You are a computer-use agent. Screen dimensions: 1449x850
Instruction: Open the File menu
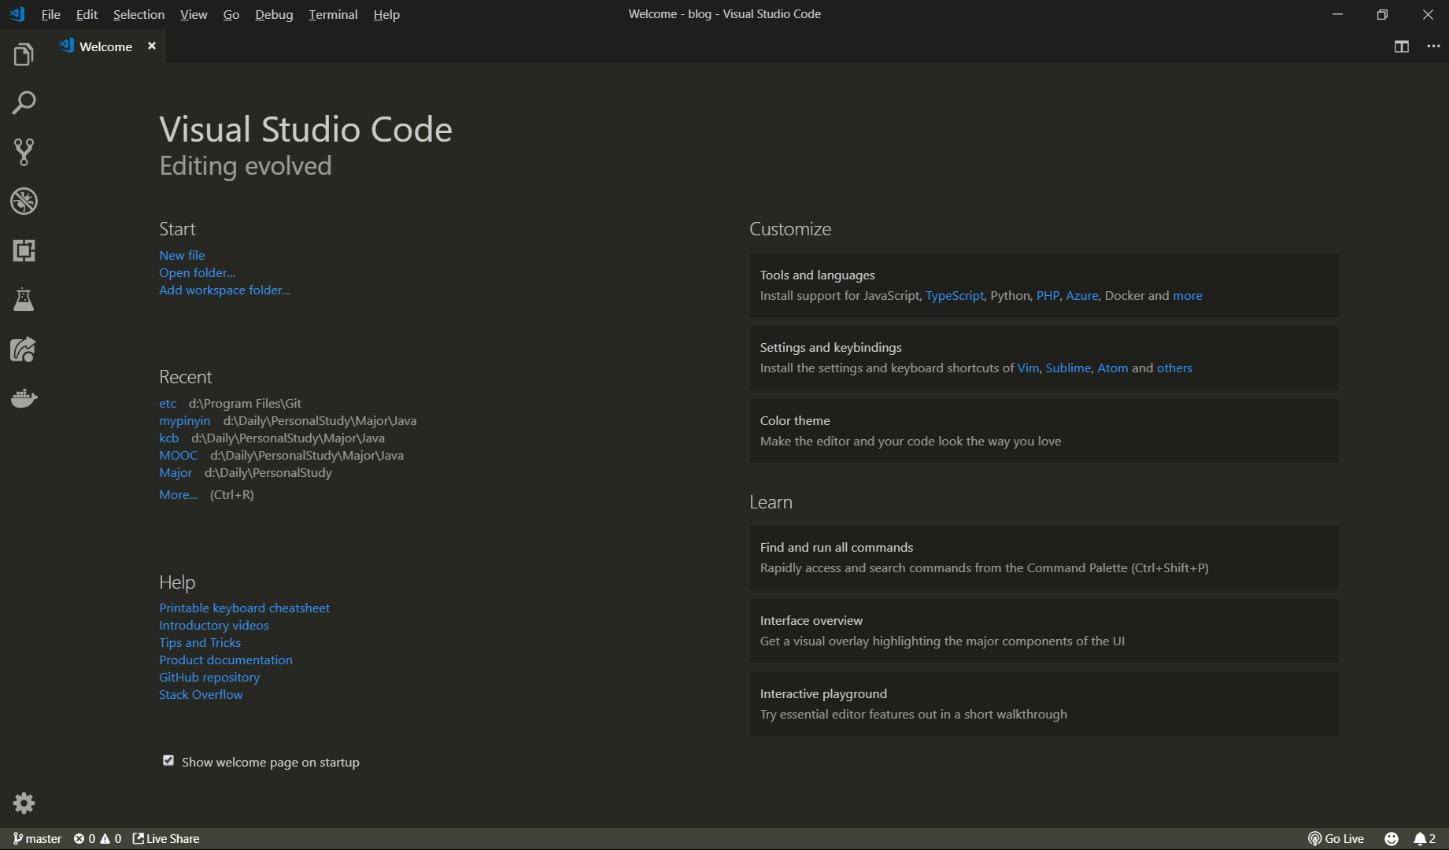[50, 14]
